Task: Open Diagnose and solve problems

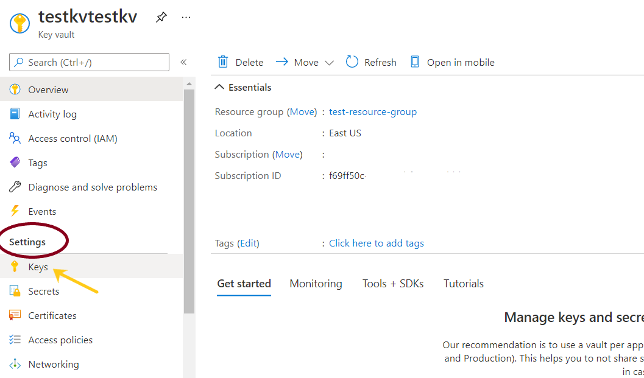Action: click(x=92, y=187)
